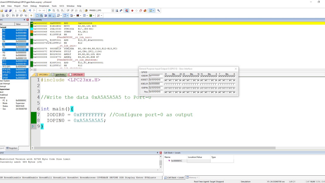Click Show Next Statement yellow arrow

31,16
